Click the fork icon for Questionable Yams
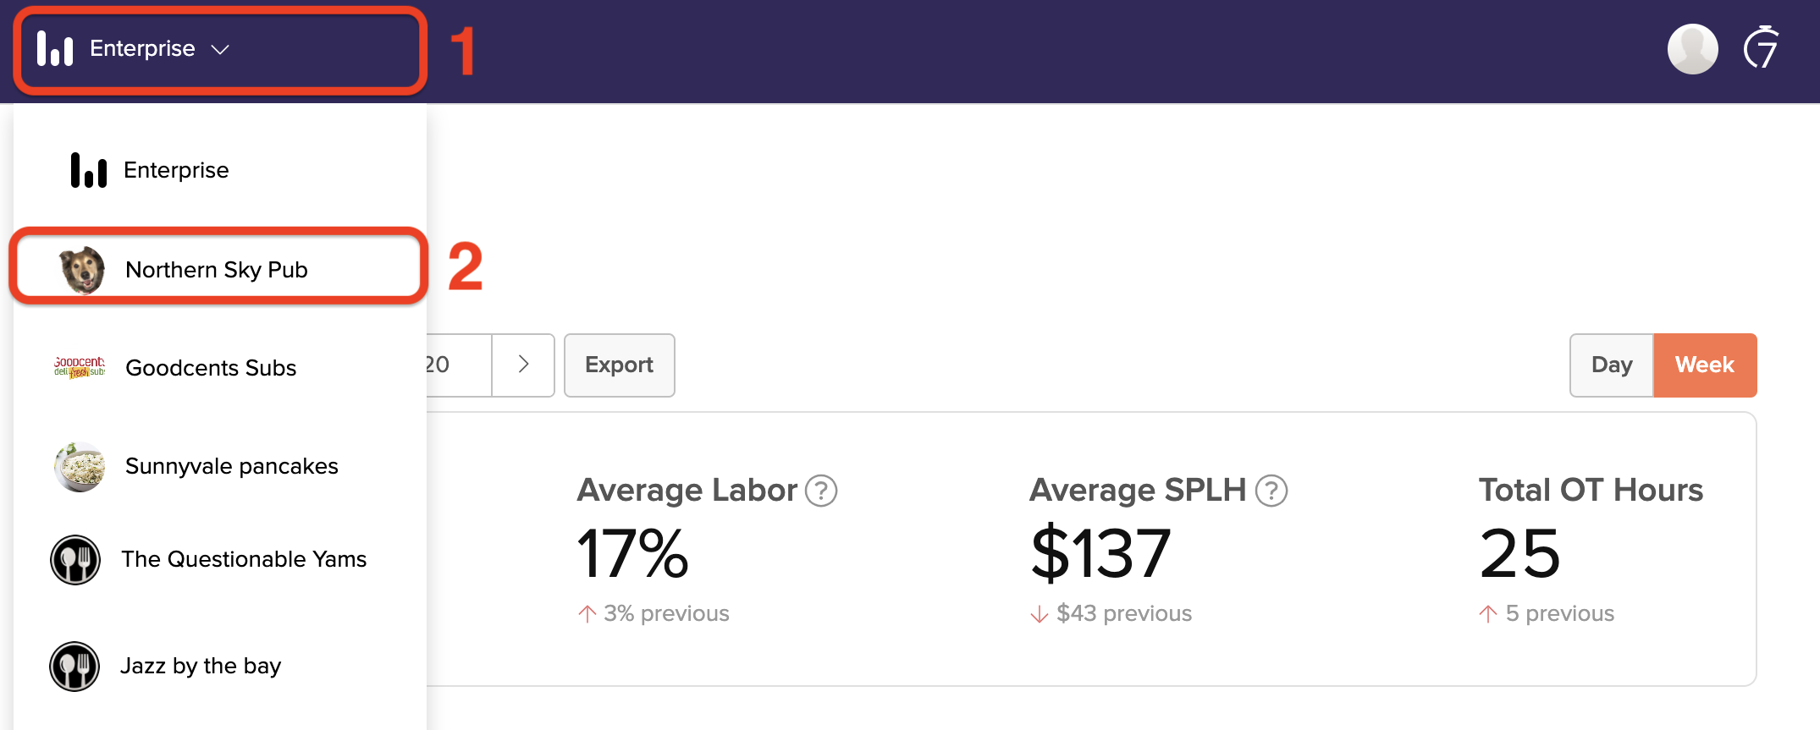 point(75,560)
